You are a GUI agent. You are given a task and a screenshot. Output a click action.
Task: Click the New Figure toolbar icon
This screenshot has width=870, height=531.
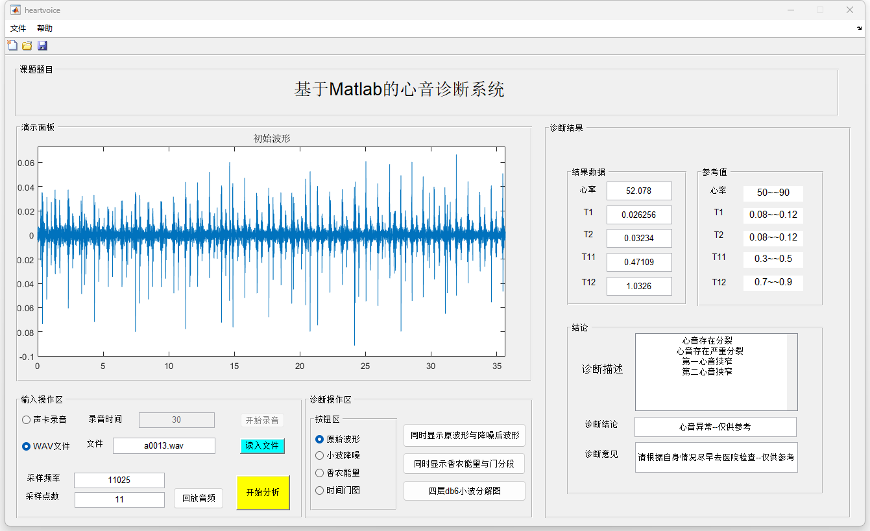pyautogui.click(x=12, y=45)
